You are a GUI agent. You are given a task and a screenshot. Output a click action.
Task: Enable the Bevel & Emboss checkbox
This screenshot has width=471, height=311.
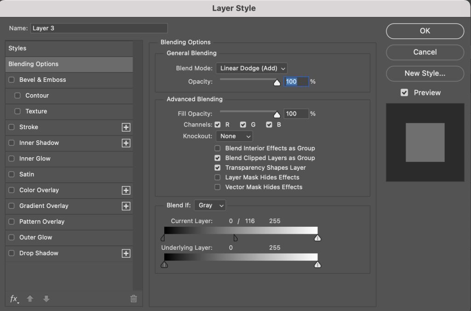tap(12, 80)
